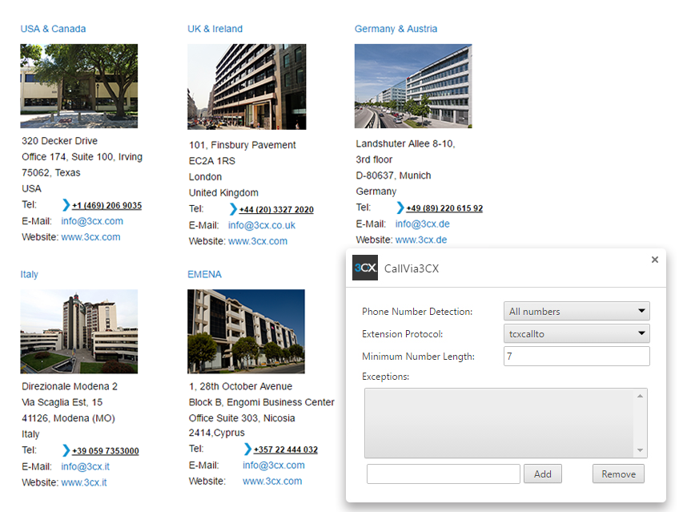The width and height of the screenshot is (679, 512).
Task: Email info@3cx.com under USA office
Action: point(92,221)
